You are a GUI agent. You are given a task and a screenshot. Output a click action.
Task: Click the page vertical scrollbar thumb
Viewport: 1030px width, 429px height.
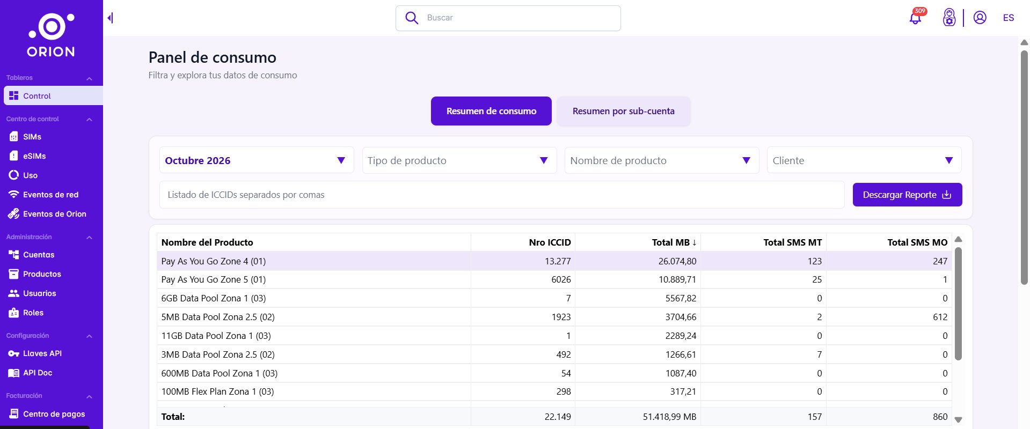(x=1024, y=167)
